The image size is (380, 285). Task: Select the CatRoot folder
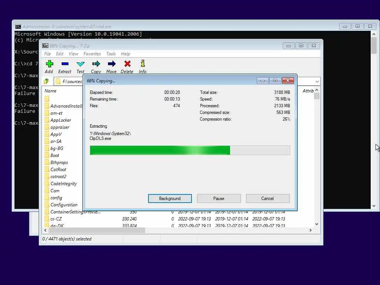58,170
